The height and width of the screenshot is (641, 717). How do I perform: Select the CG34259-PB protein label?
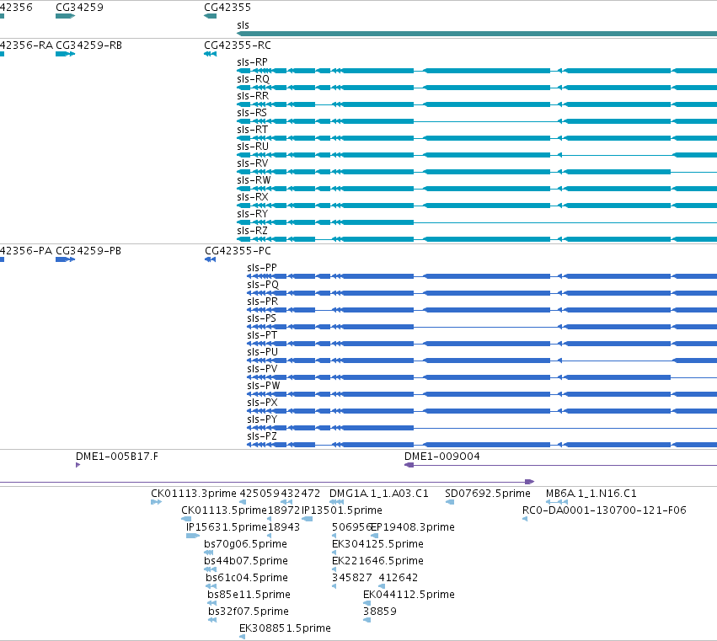pyautogui.click(x=88, y=251)
